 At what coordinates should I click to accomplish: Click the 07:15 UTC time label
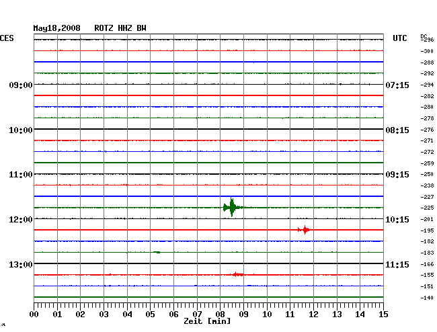(397, 85)
